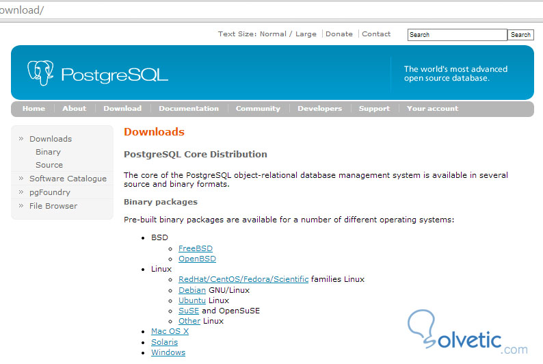
Task: Go to the Documentation menu item
Action: point(189,108)
